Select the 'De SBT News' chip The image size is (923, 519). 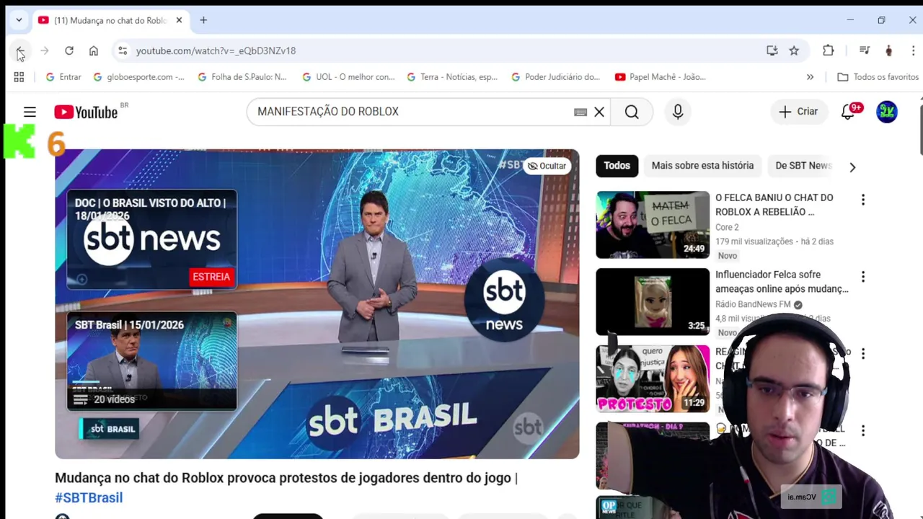(x=803, y=166)
